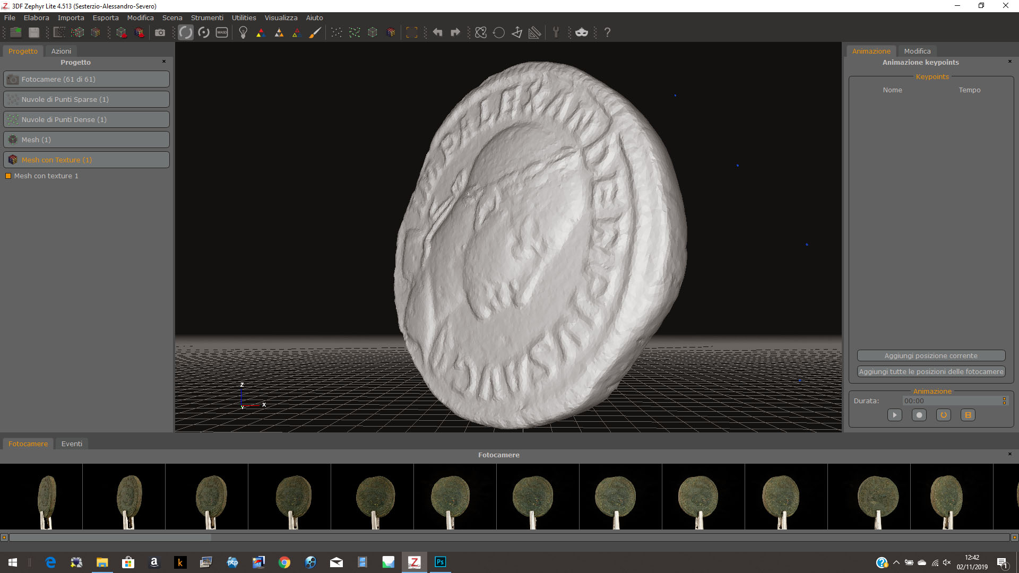This screenshot has height=573, width=1019.
Task: Expand the Fotocamere (61 di 61) section
Action: [87, 79]
